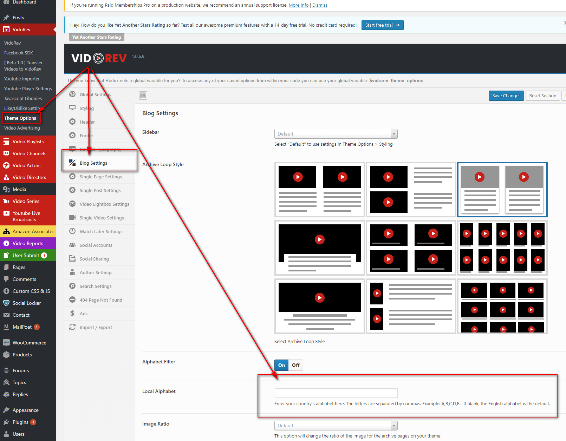
Task: Switch Alphabet Filter to On
Action: point(281,365)
